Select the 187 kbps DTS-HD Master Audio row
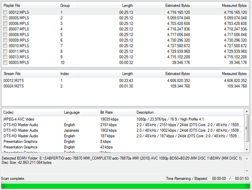The height and width of the screenshot is (190, 252). click(123, 136)
